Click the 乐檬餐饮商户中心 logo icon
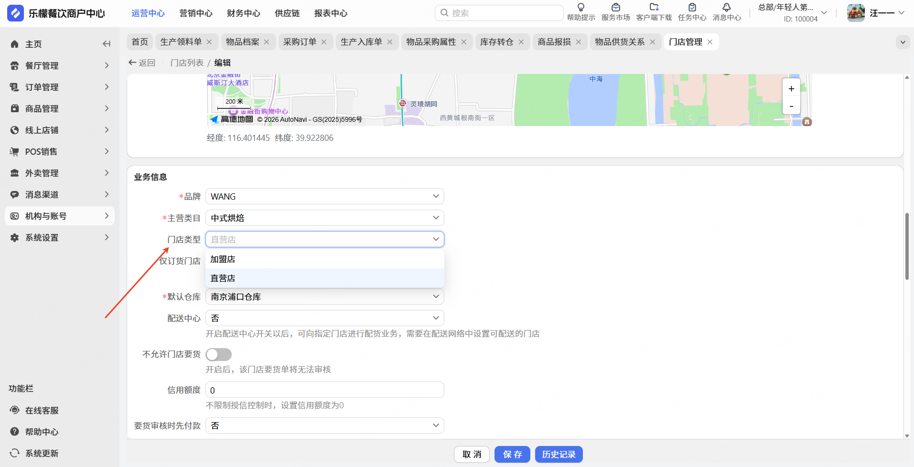This screenshot has height=467, width=914. (15, 13)
